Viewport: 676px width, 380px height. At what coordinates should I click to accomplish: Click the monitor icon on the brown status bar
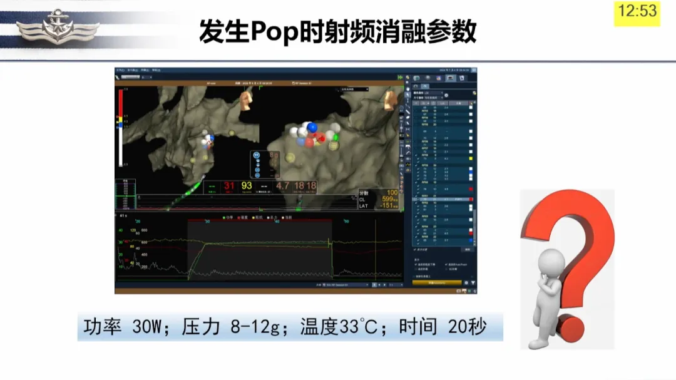click(459, 291)
